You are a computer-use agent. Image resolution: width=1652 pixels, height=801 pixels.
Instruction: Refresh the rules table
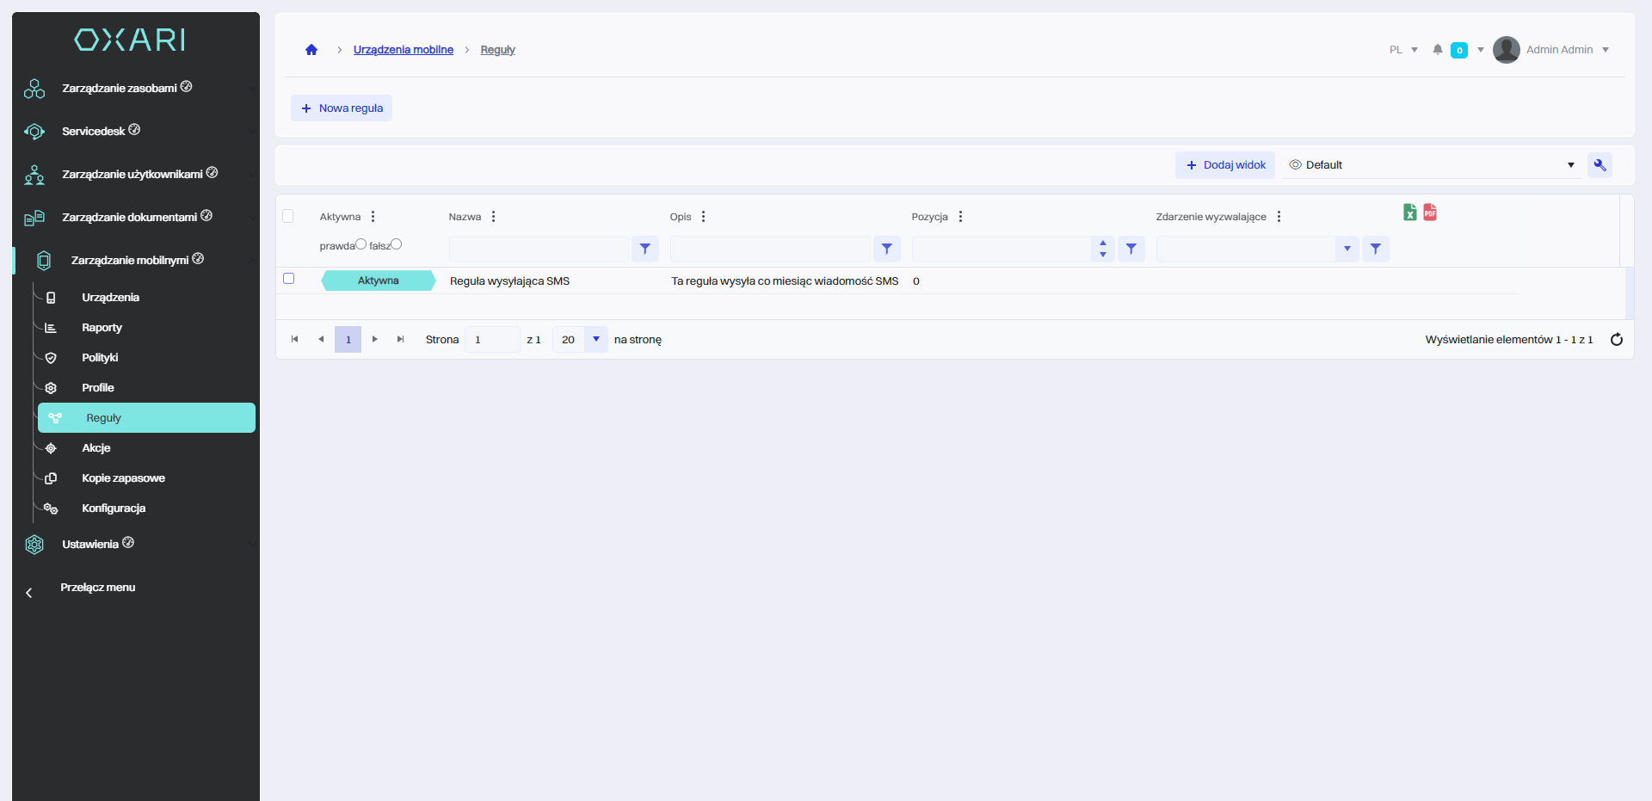[1616, 340]
